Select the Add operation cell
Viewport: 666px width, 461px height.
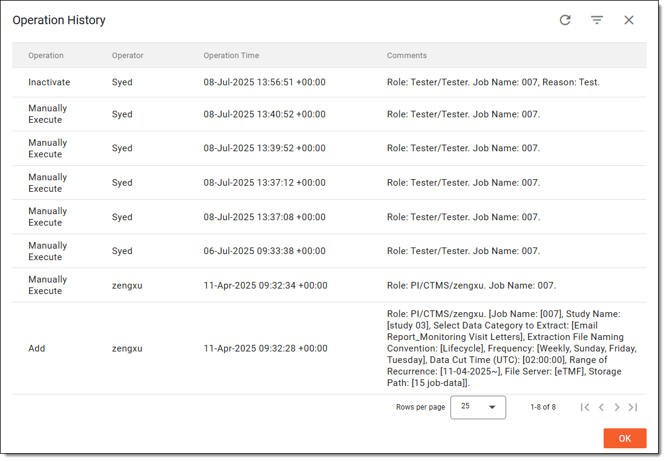[x=36, y=348]
